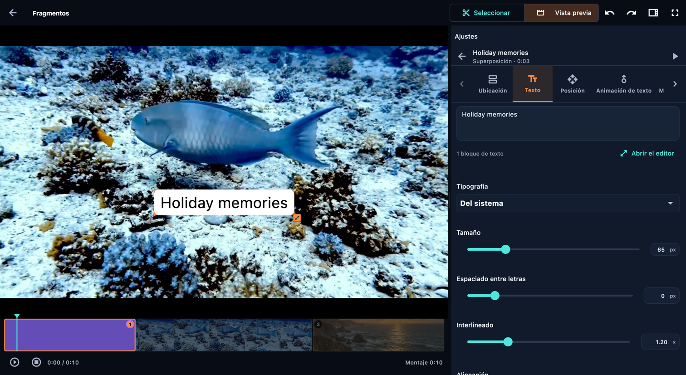The image size is (686, 375).
Task: Stop playback
Action: (x=36, y=362)
